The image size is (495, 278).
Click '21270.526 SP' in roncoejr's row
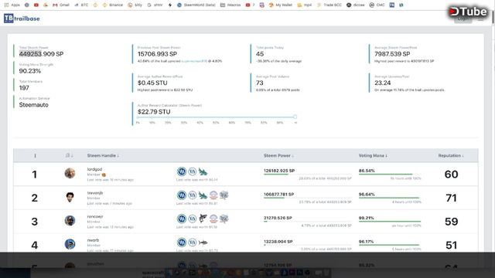point(278,218)
